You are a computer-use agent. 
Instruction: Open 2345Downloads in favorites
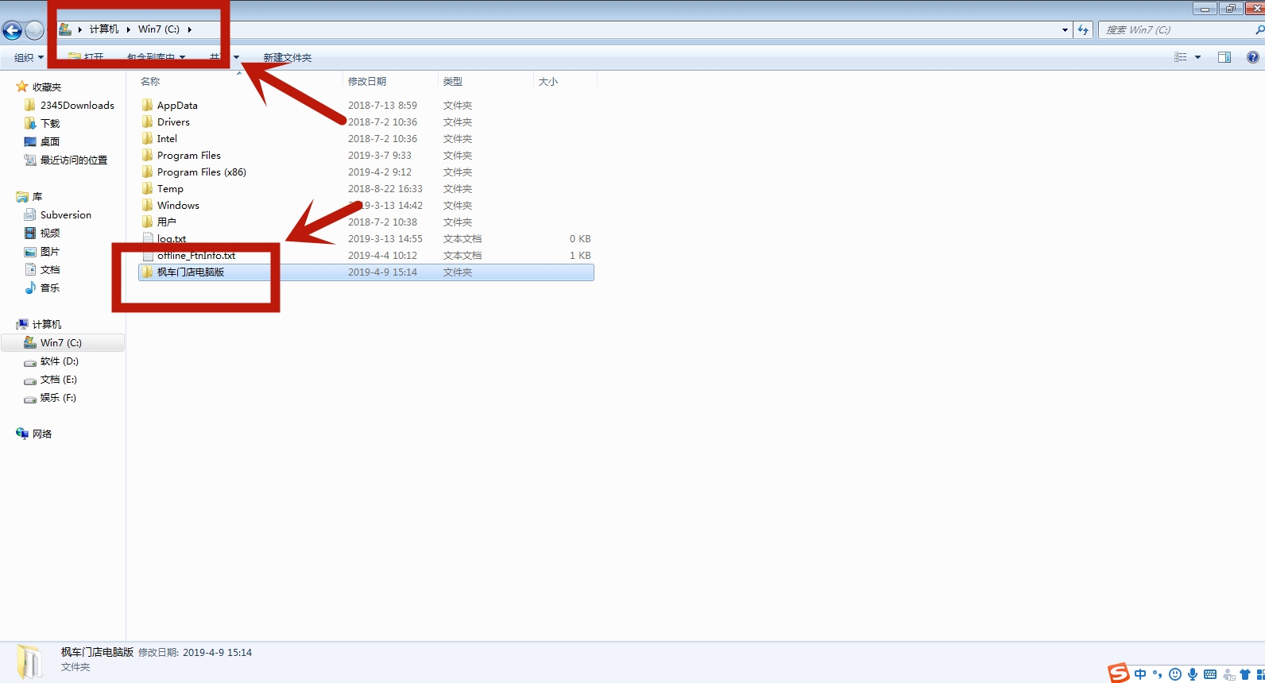pyautogui.click(x=77, y=106)
